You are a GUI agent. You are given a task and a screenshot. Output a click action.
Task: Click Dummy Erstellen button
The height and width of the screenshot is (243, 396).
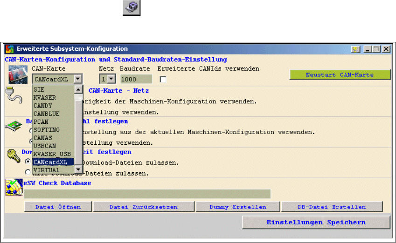click(238, 207)
